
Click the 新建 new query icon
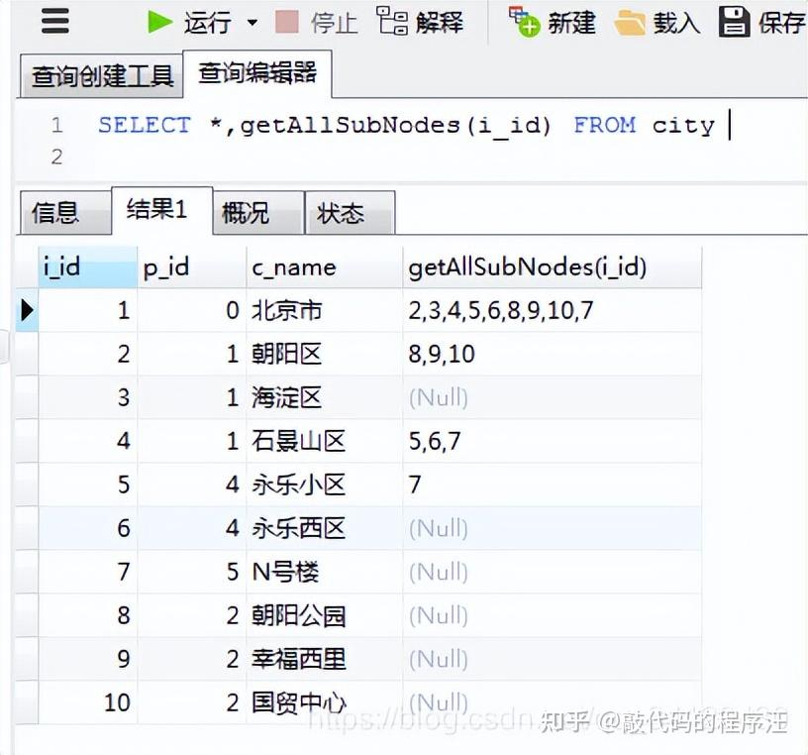click(520, 22)
